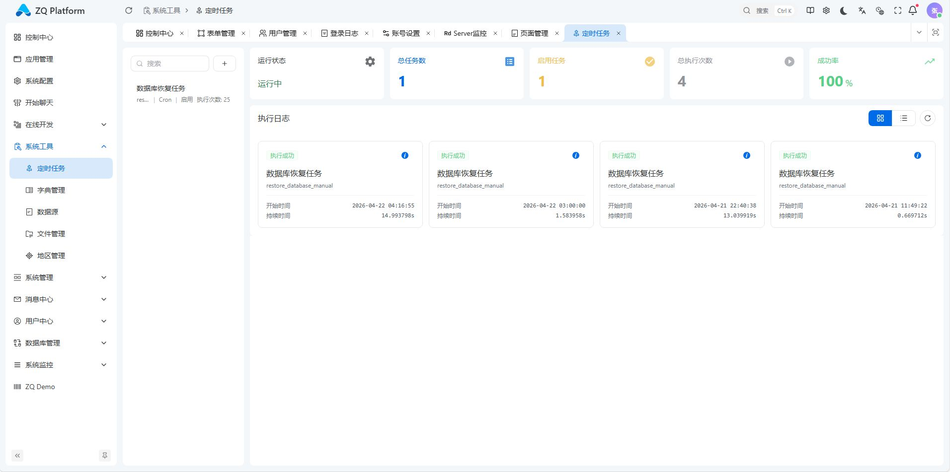Viewport: 950px width, 472px height.
Task: Click the info icon on the first execution log card
Action: pos(405,155)
